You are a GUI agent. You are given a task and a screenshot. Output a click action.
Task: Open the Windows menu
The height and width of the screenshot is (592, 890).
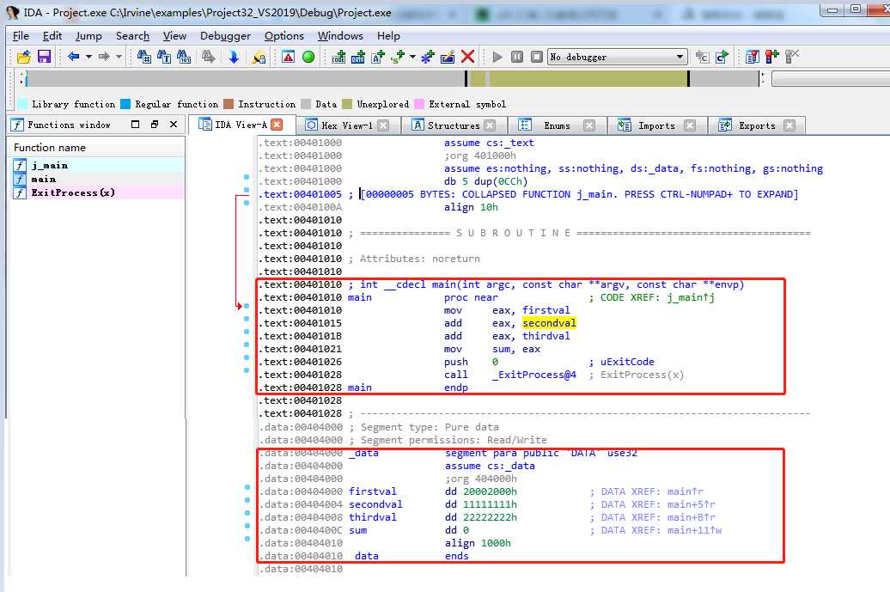coord(340,36)
